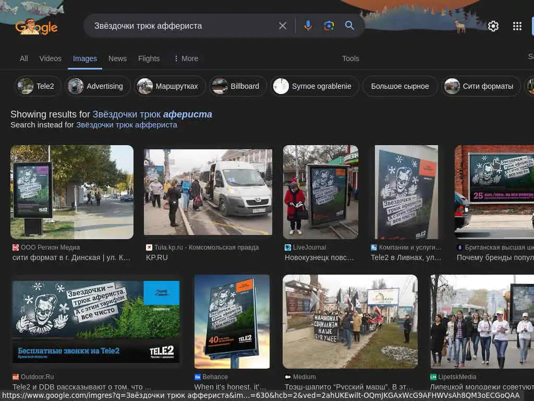Open LipetskMedia walking youth thumbnail
The image size is (534, 401).
482,322
